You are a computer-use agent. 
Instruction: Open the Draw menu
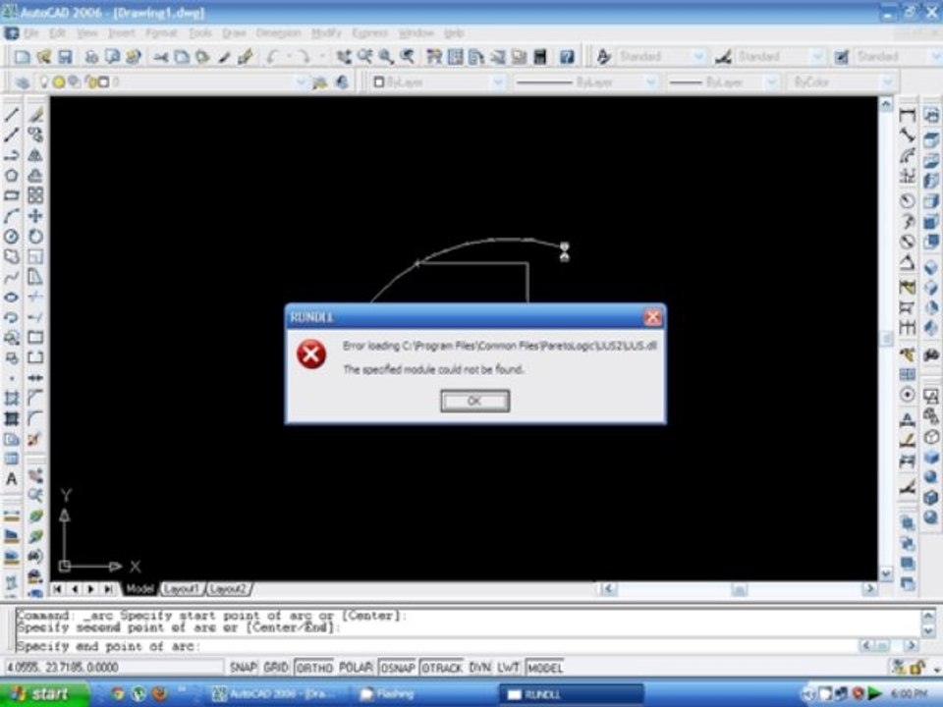tap(234, 33)
